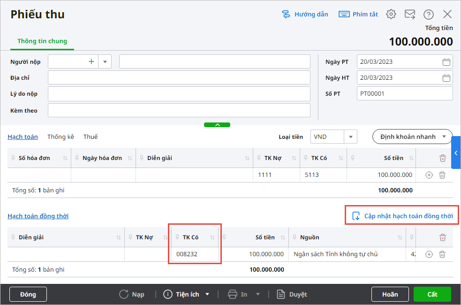Delete all rows in Hạch toán đồng thời header

(443, 237)
